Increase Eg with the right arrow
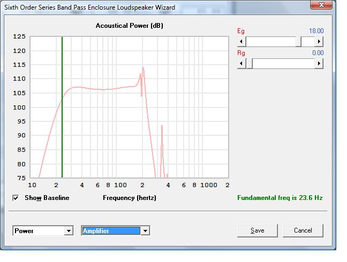 (319, 42)
